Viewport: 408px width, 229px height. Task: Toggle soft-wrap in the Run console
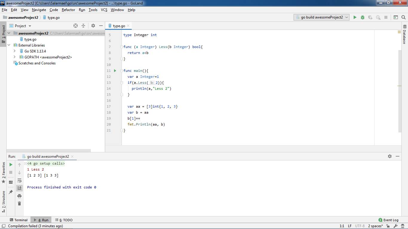(x=19, y=180)
